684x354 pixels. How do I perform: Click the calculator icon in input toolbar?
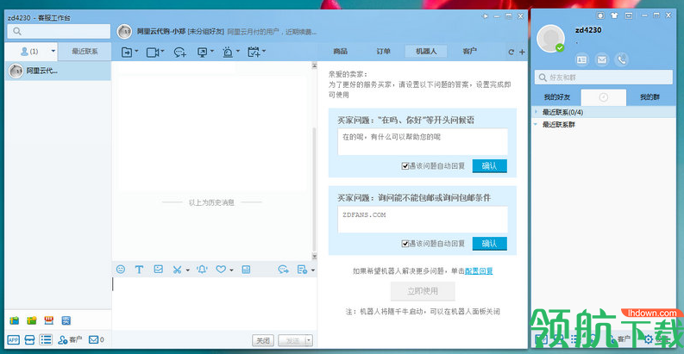coord(246,270)
